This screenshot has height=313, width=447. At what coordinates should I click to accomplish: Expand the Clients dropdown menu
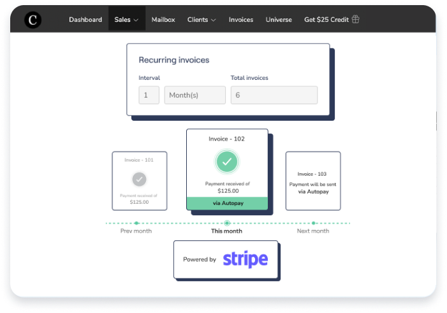pyautogui.click(x=202, y=20)
